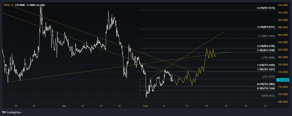This screenshot has height=116, width=292.
Task: Select the +2.5000 (+0.34%) change value
Action: click(x=35, y=5)
